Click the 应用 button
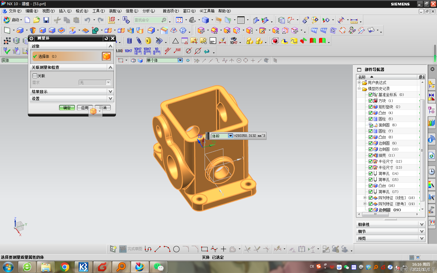Screen dimensions: 437x273 pos(85,108)
